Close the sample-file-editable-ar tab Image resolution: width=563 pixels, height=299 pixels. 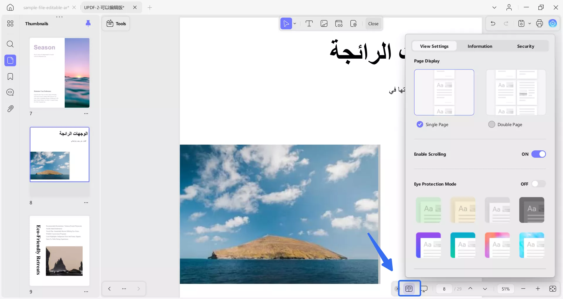pos(74,8)
